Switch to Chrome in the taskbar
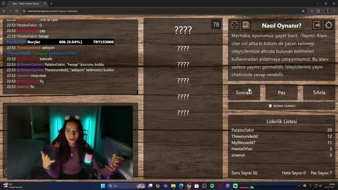Screen dimensions: 338x190 (189, 186)
